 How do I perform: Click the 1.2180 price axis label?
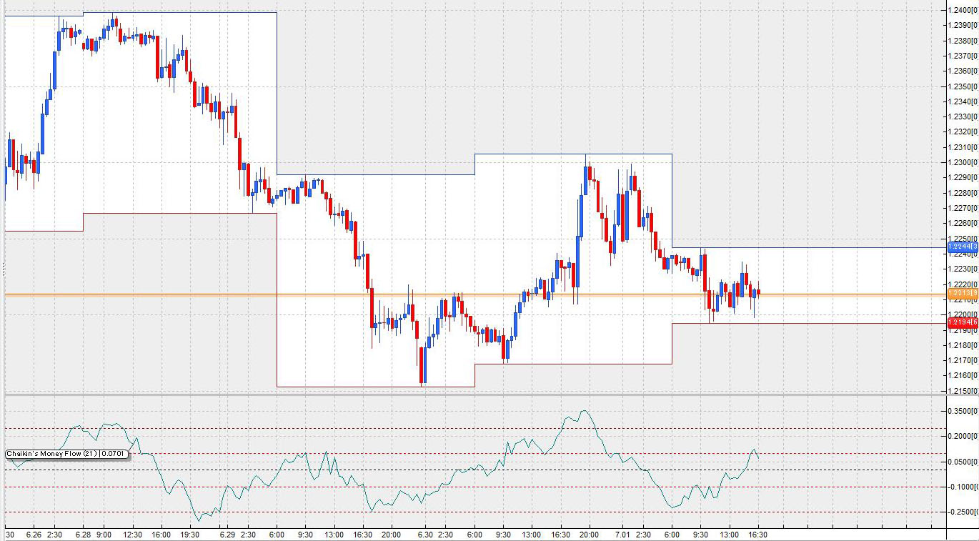pyautogui.click(x=963, y=345)
